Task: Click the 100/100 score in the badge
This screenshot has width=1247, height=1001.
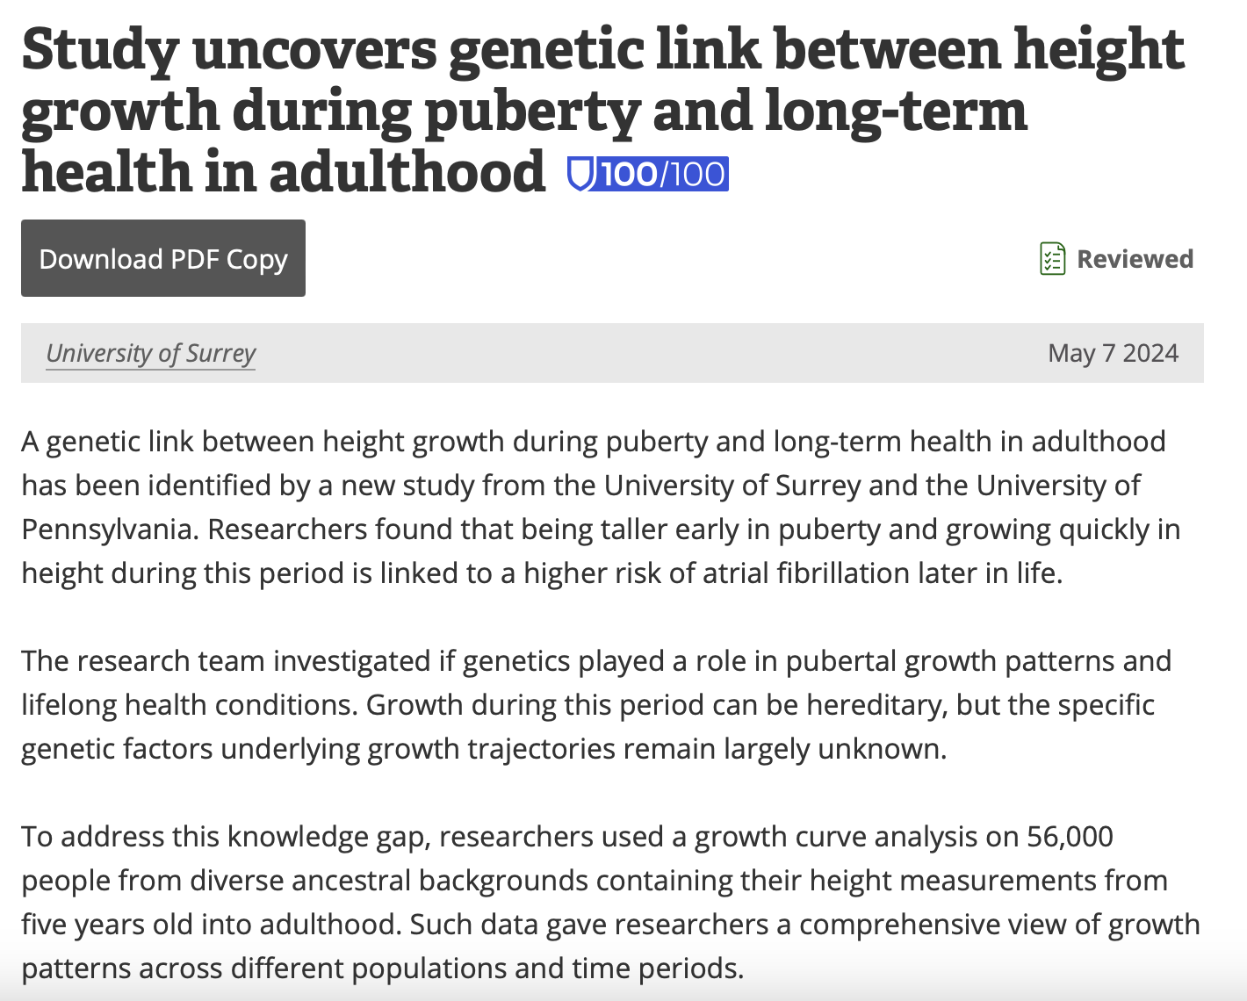Action: (663, 174)
